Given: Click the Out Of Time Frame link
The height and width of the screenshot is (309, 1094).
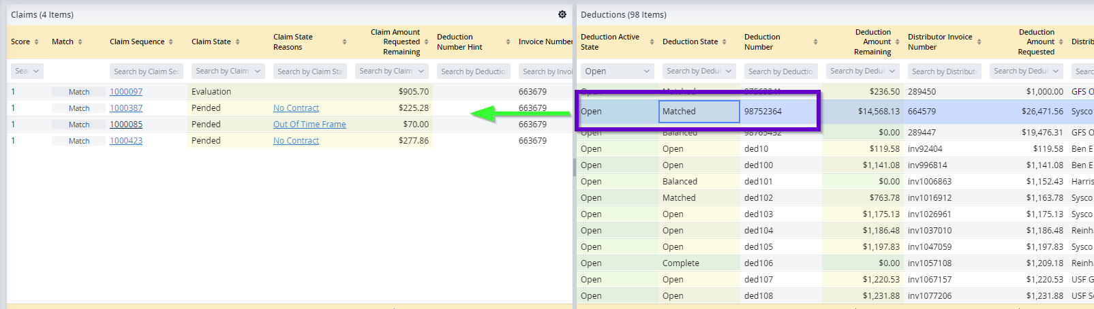Looking at the screenshot, I should click(309, 125).
